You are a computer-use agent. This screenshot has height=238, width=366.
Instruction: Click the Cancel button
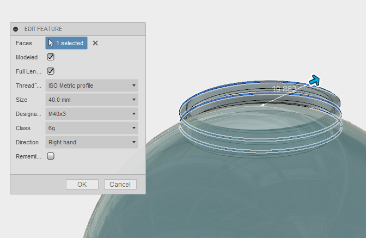[120, 184]
